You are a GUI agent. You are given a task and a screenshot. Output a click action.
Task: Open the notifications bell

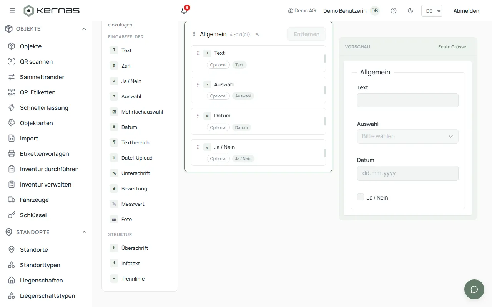pos(184,10)
